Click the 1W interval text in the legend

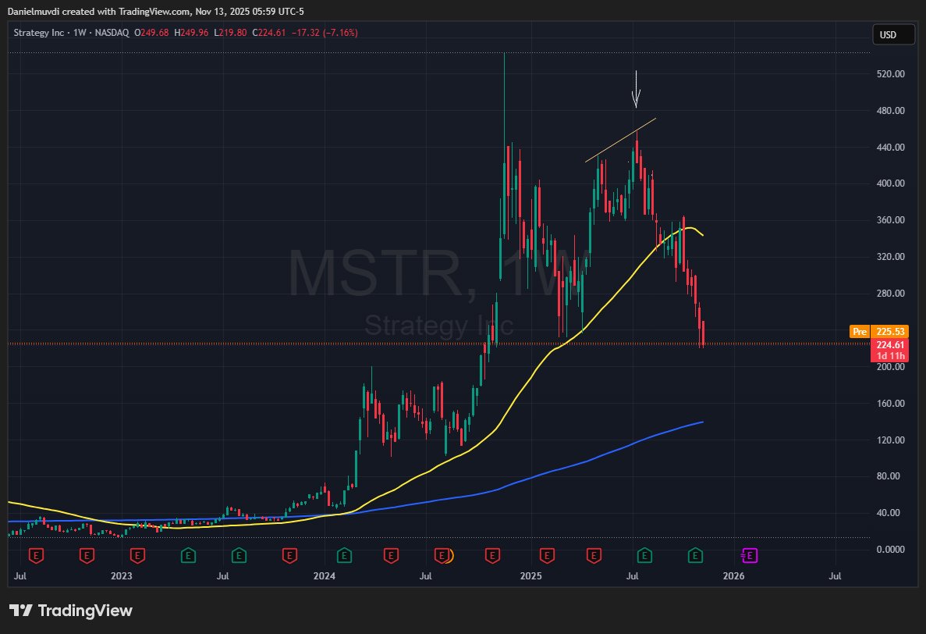click(x=80, y=33)
